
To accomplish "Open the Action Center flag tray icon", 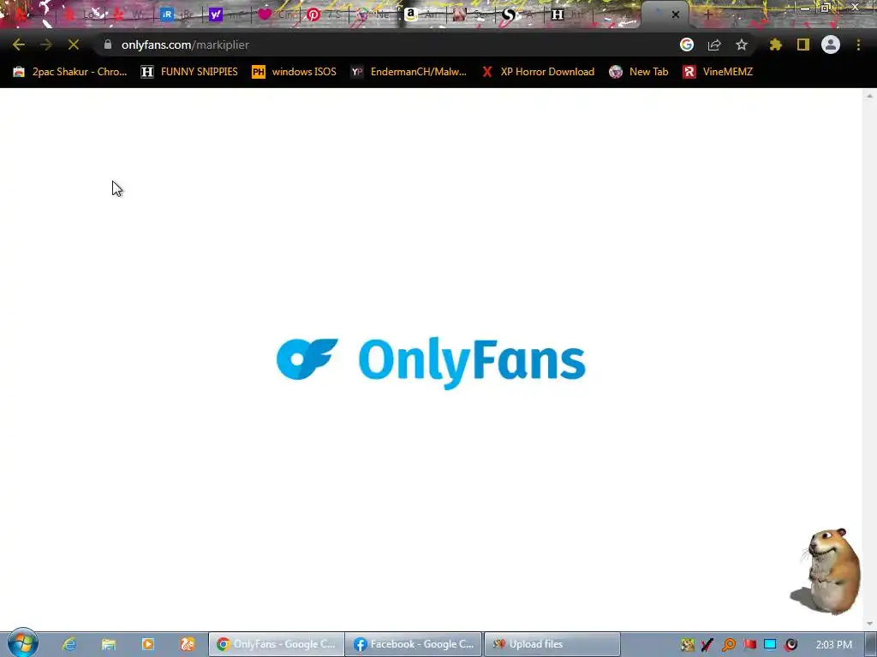I will click(749, 644).
